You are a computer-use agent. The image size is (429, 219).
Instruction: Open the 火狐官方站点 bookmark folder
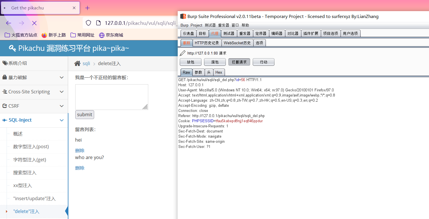(21, 35)
